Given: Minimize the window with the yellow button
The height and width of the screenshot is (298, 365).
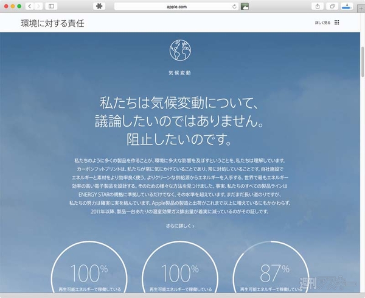Looking at the screenshot, I should pos(13,6).
